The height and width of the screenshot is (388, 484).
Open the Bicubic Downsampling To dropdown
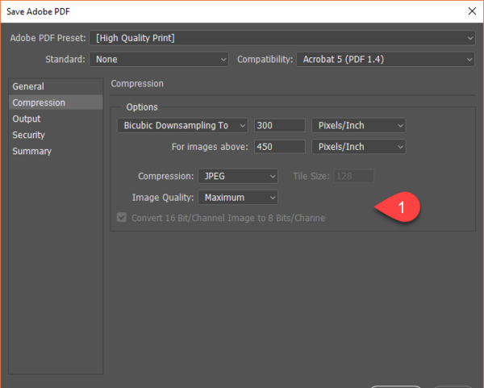pos(182,125)
